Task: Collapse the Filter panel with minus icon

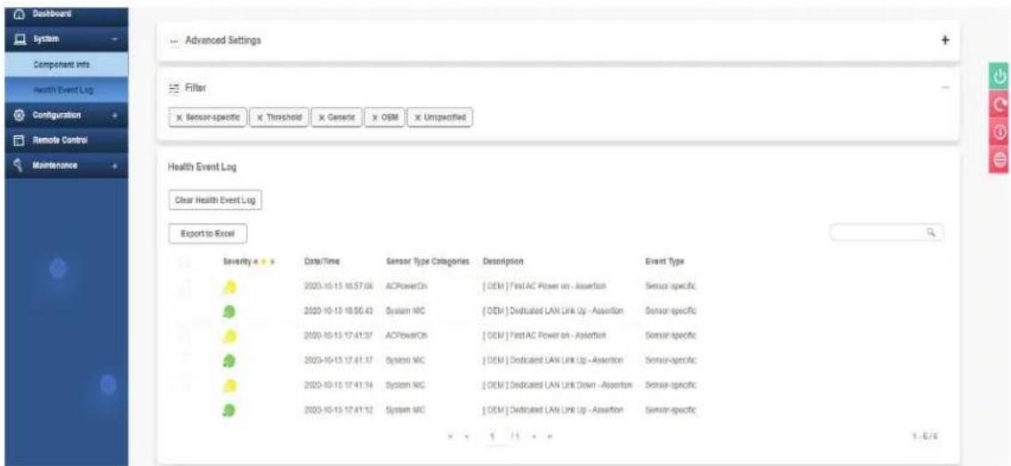Action: (945, 86)
